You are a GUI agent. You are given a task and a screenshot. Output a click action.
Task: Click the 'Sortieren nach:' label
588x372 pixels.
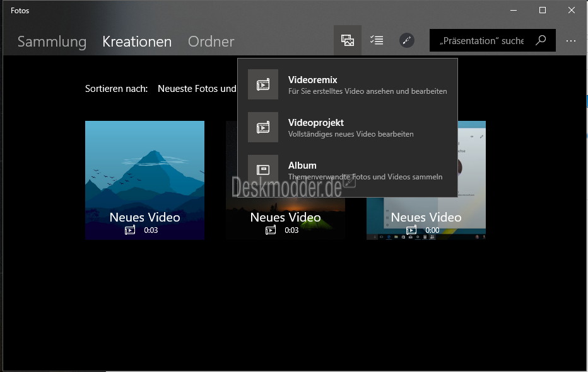pyautogui.click(x=116, y=89)
